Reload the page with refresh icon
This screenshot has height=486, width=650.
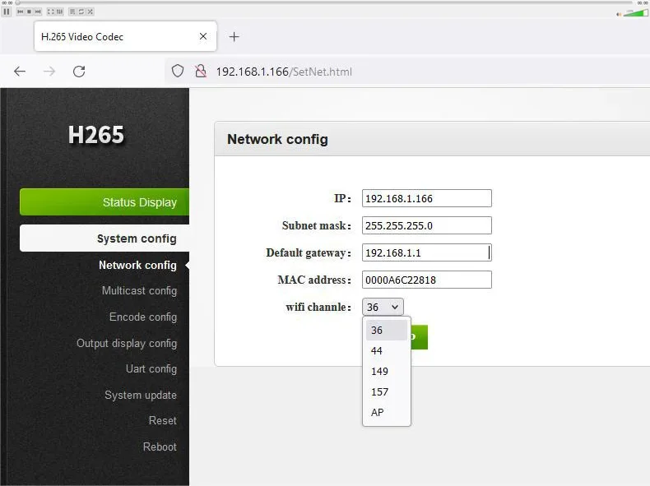click(x=79, y=72)
